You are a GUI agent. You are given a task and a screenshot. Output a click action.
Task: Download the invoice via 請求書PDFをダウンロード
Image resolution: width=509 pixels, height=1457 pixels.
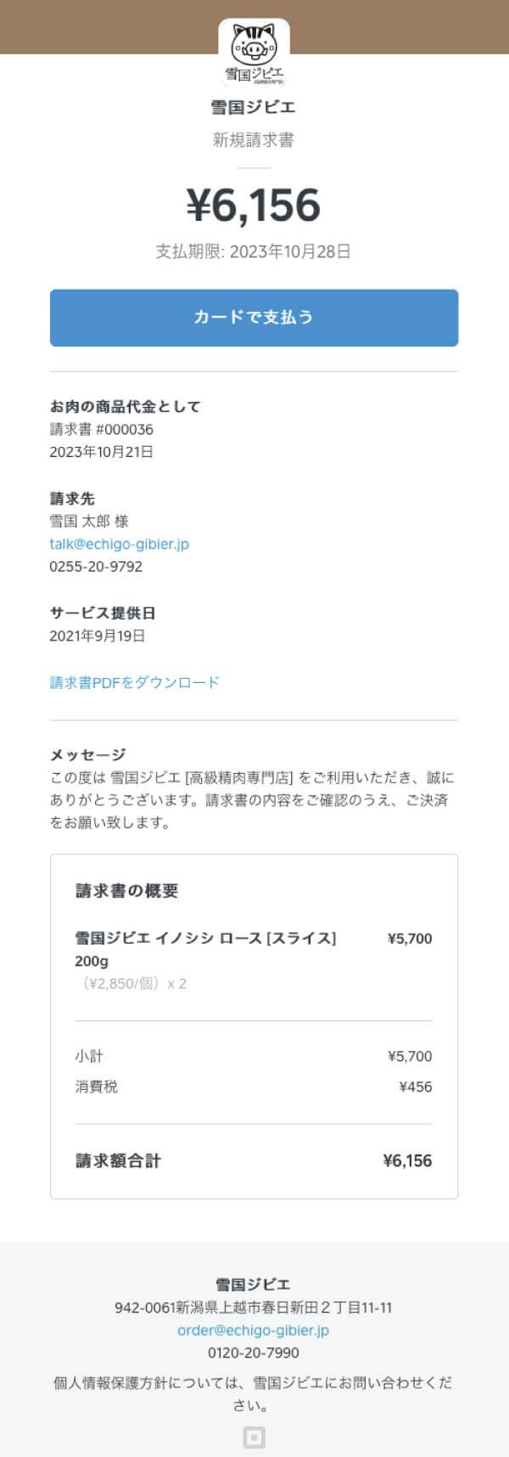coord(134,682)
